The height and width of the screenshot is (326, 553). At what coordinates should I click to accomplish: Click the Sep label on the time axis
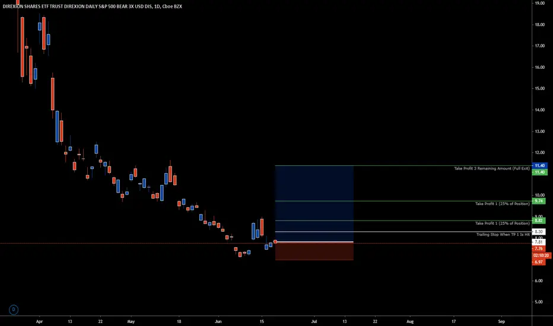(x=501, y=321)
